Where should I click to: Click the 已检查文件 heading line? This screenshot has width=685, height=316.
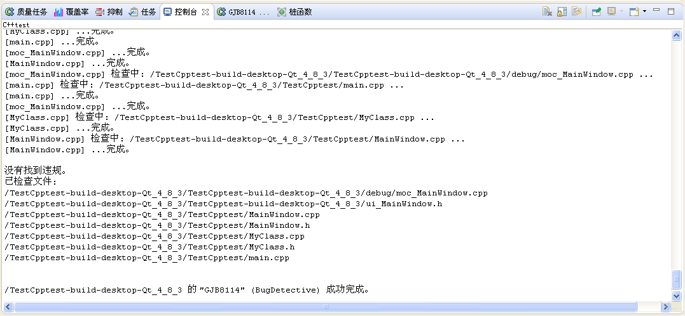coord(31,181)
